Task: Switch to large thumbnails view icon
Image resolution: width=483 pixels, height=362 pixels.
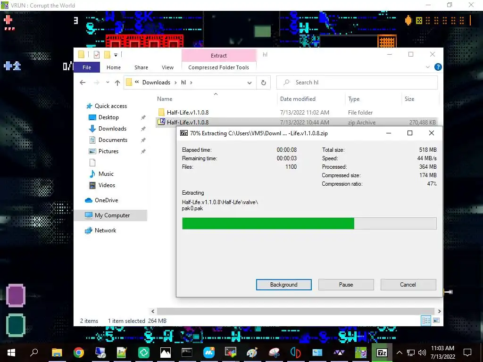Action: 436,321
